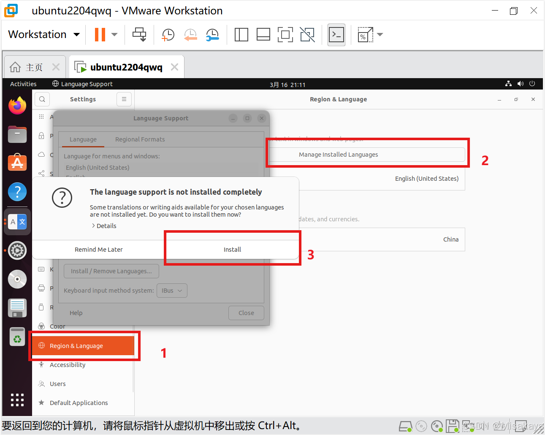Image resolution: width=545 pixels, height=435 pixels.
Task: Click the Close button in Language Support
Action: [x=247, y=313]
